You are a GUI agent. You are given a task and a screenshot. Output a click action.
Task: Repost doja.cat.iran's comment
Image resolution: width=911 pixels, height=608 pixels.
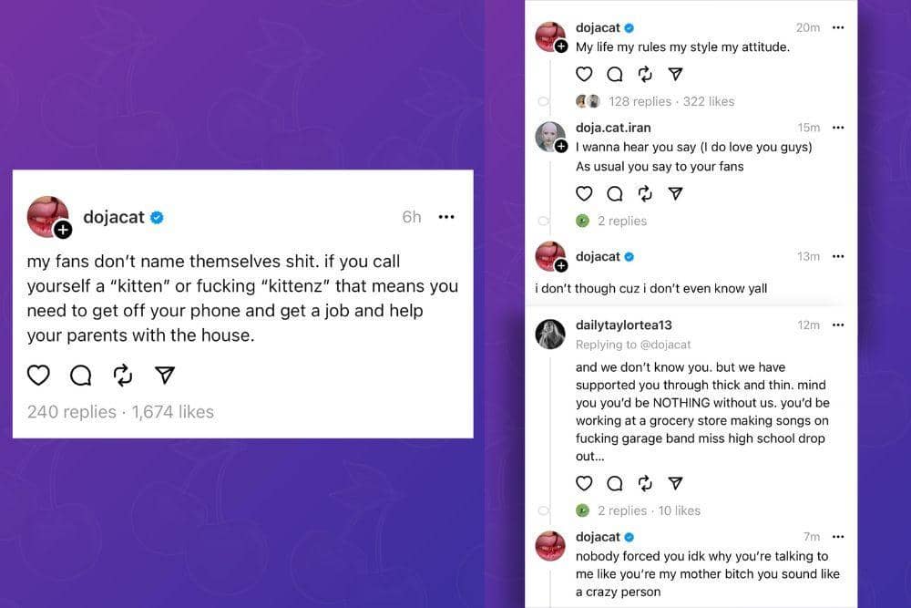click(x=645, y=193)
